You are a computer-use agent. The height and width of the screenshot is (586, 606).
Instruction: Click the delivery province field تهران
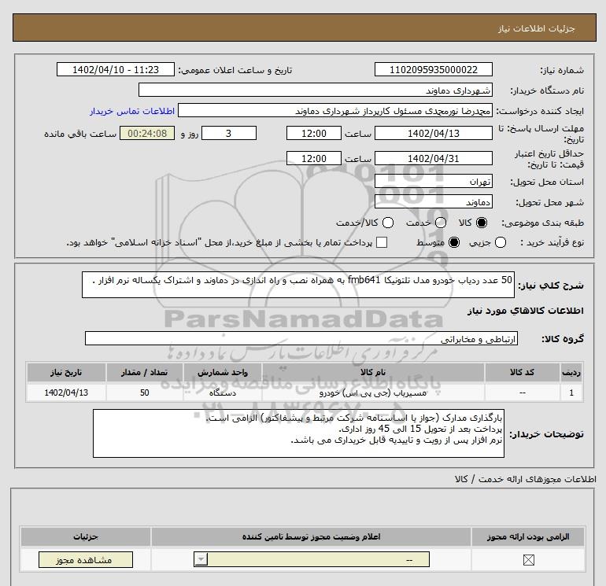tap(433, 181)
